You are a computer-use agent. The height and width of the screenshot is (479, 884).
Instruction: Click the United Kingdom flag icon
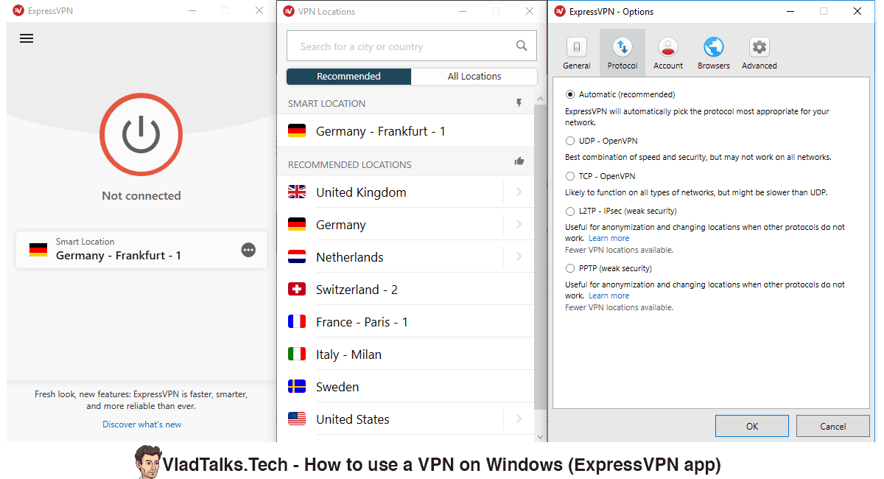297,192
